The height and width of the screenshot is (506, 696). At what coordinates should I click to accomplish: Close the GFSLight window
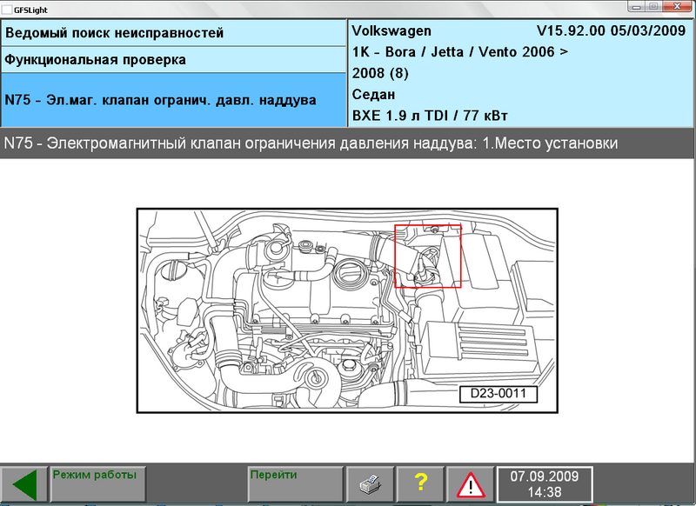pos(678,7)
